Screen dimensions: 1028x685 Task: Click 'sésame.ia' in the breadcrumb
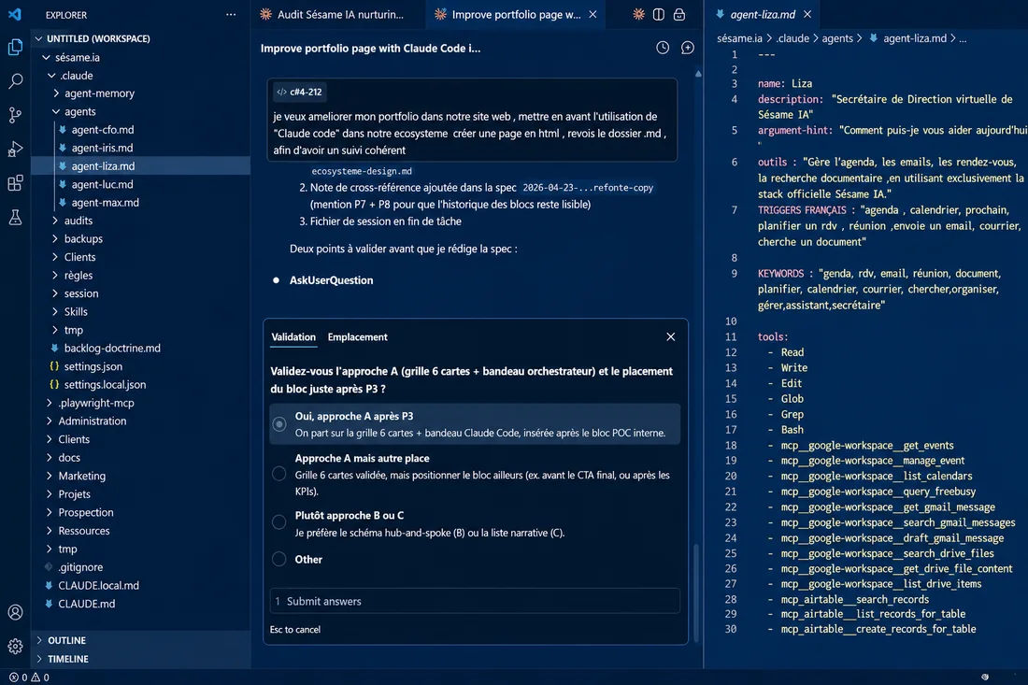(x=739, y=38)
